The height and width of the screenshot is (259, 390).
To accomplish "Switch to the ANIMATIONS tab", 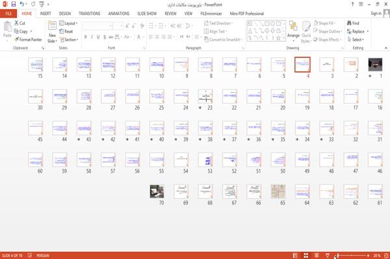I will click(119, 14).
